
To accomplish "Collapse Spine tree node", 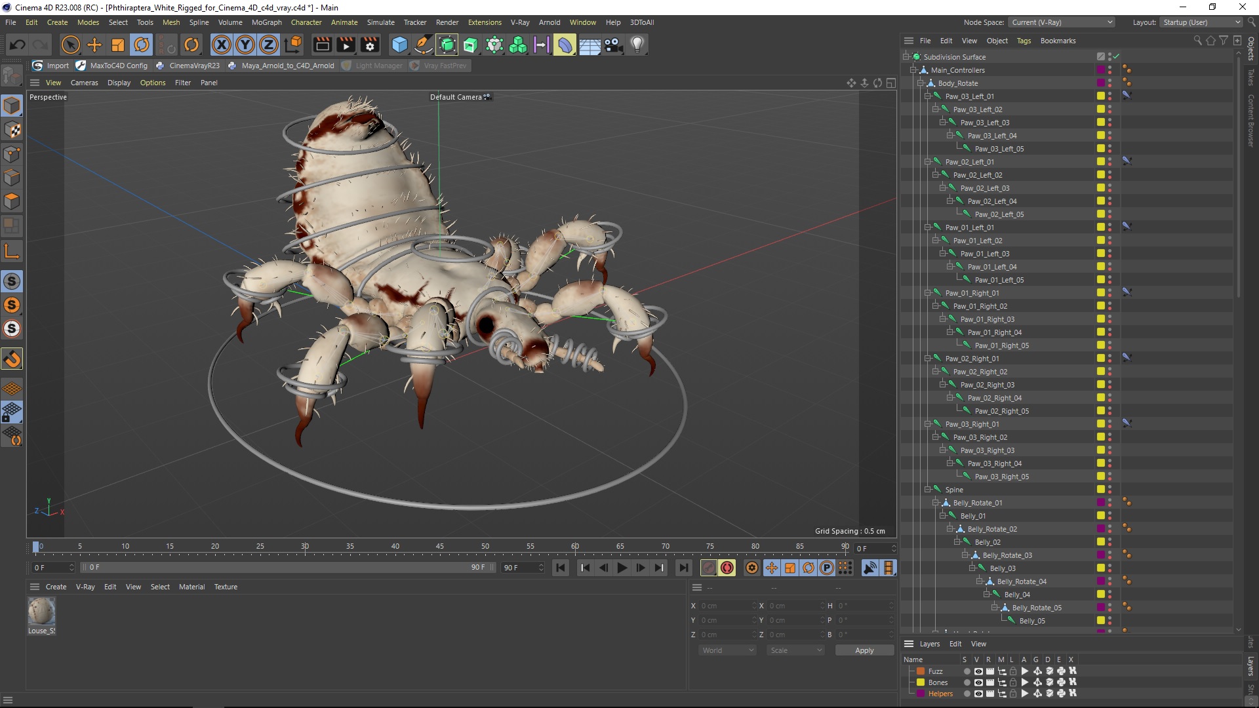I will pos(927,490).
